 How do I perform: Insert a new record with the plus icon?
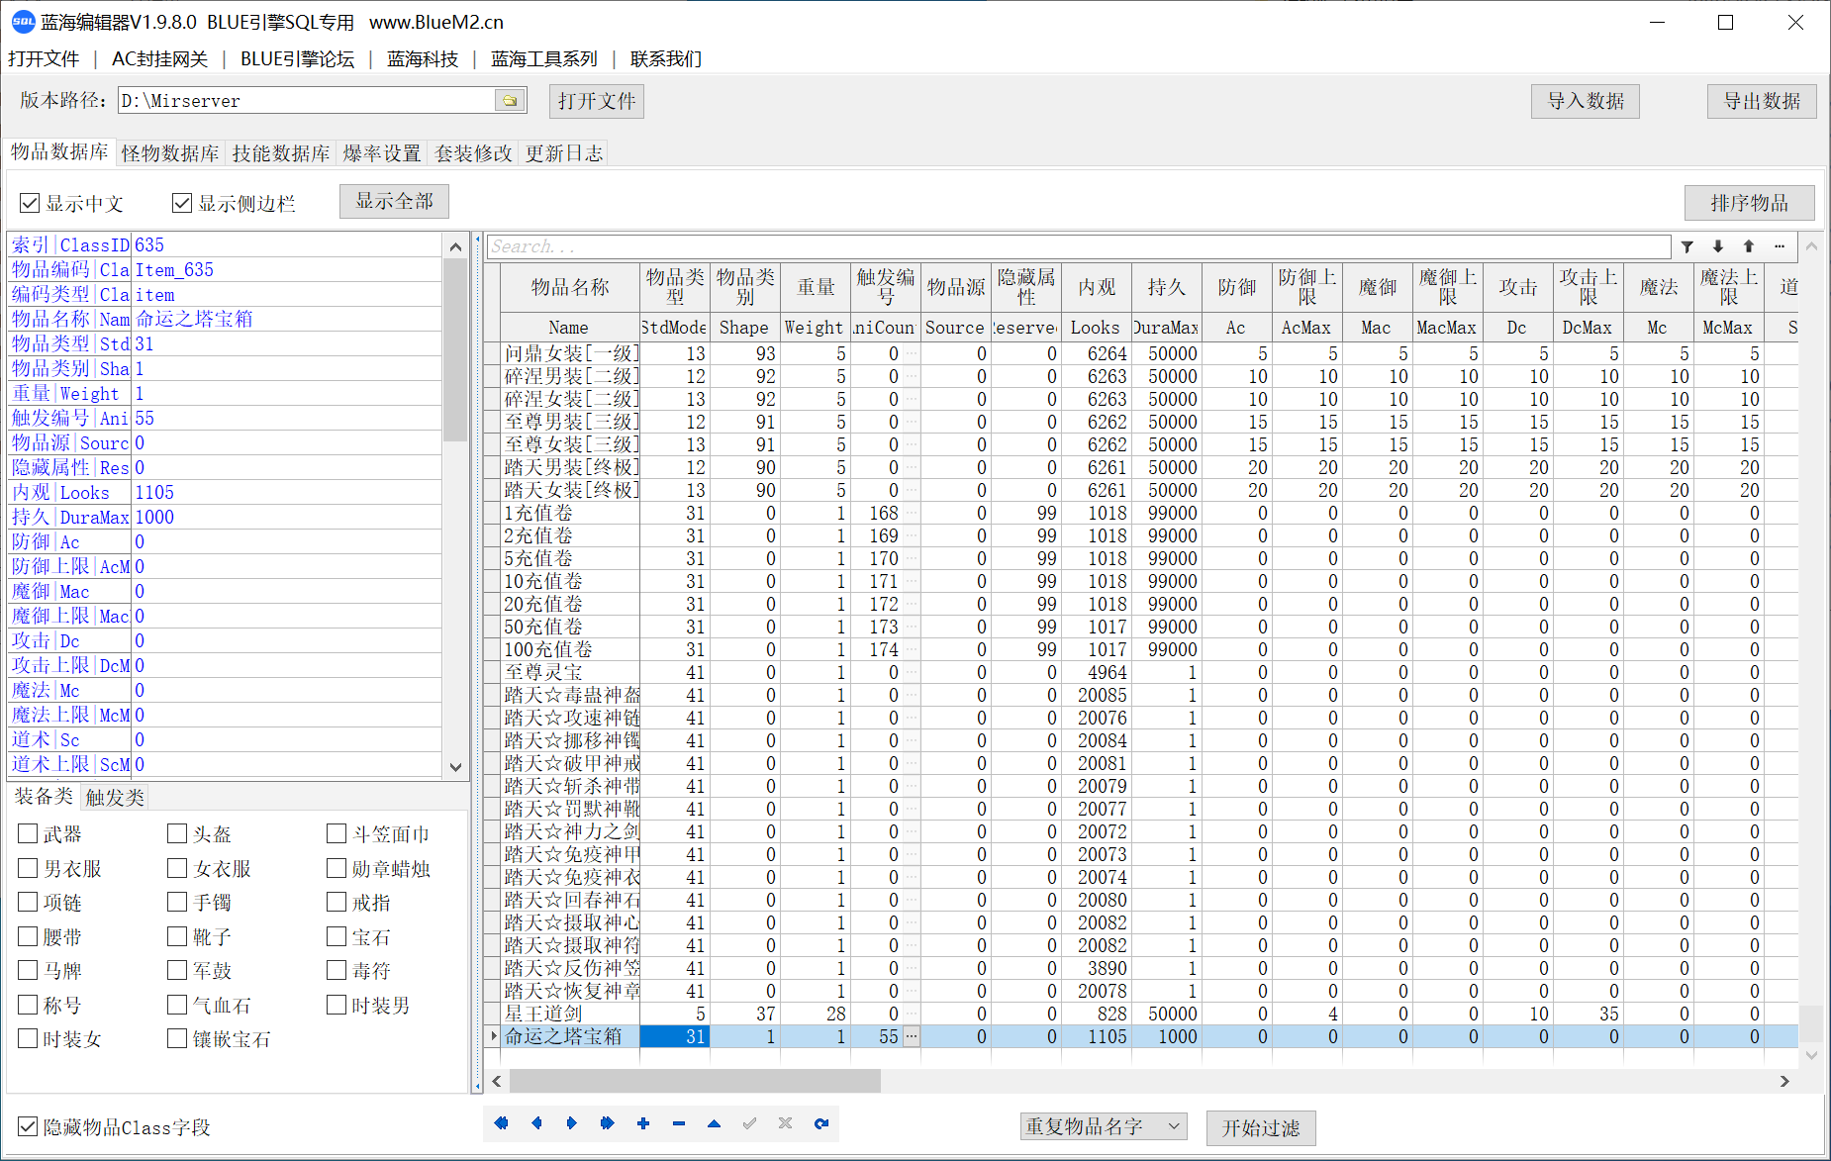click(643, 1123)
